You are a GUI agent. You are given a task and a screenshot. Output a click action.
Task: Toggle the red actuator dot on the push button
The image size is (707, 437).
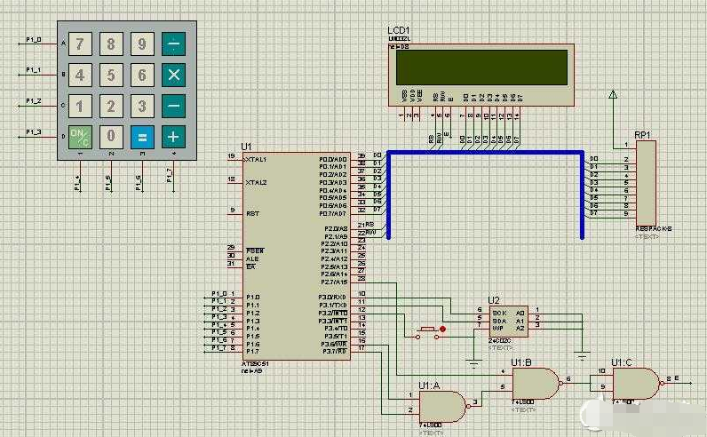[443, 330]
